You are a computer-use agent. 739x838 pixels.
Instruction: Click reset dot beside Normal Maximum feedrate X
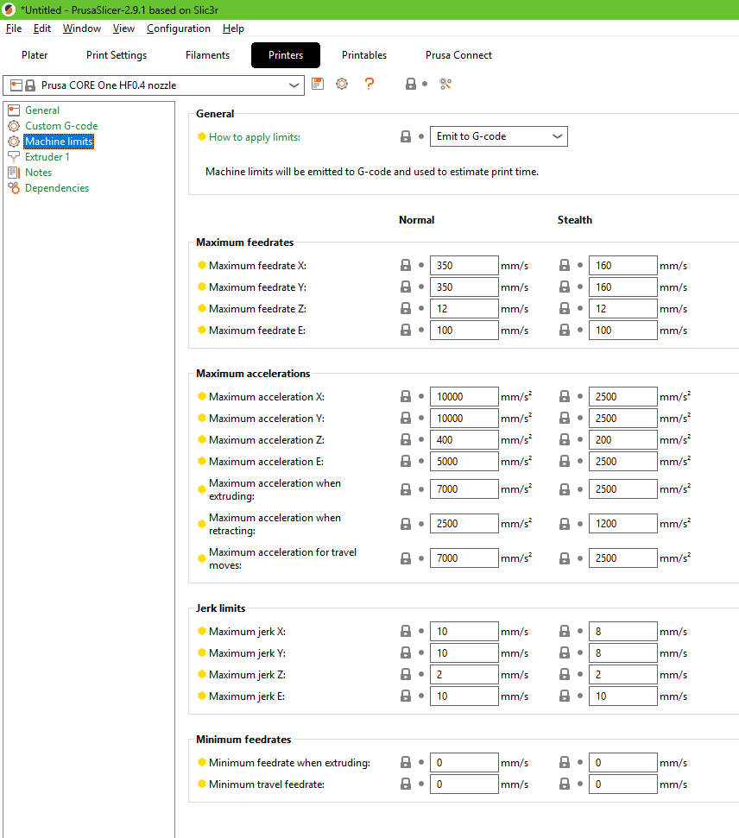pyautogui.click(x=421, y=265)
